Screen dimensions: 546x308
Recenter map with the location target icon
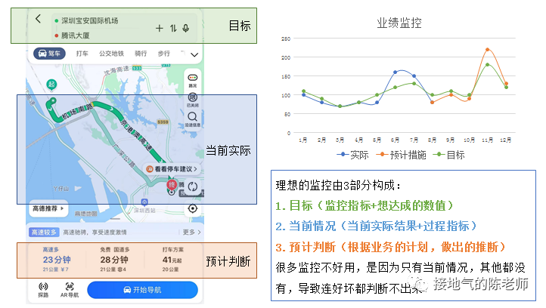[x=193, y=208]
